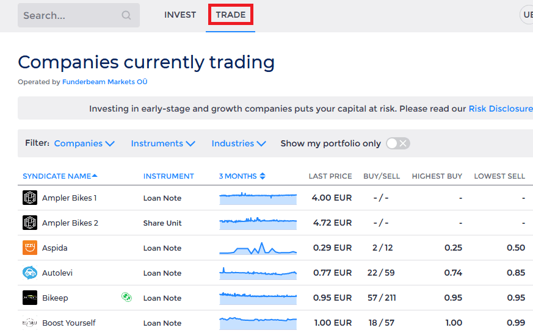Click the Autolevi car logo
Viewport: 533px width, 333px height.
click(x=30, y=273)
